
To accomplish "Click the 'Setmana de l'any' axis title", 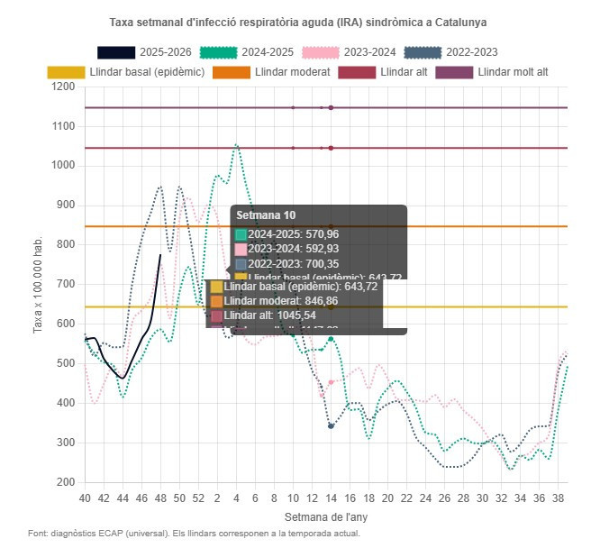I will 325,517.
